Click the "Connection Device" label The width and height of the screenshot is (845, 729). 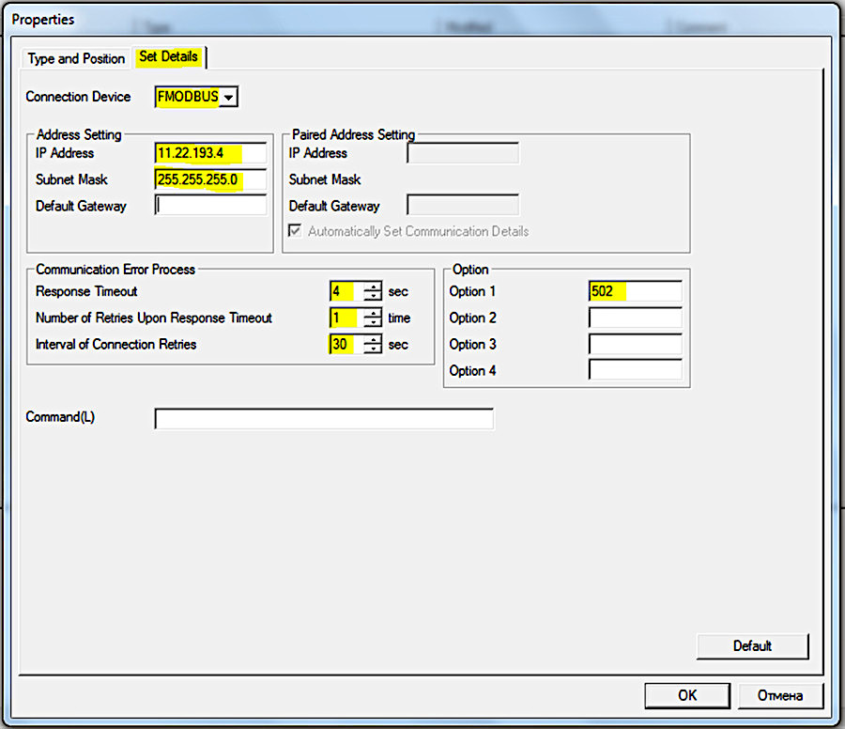[x=78, y=97]
